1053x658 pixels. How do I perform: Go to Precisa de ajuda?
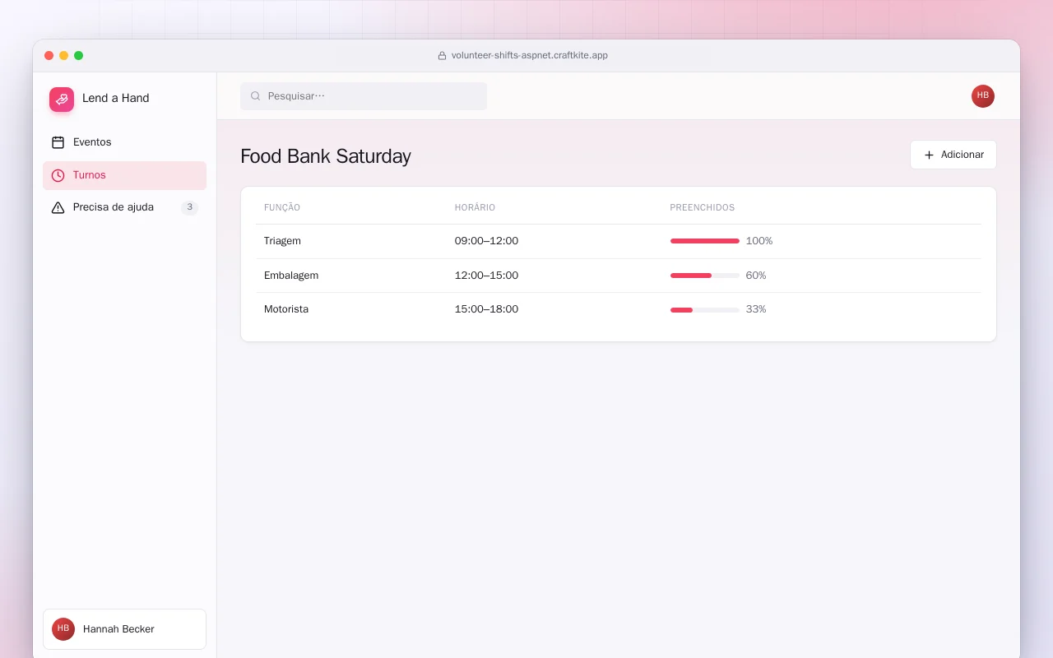click(x=124, y=207)
